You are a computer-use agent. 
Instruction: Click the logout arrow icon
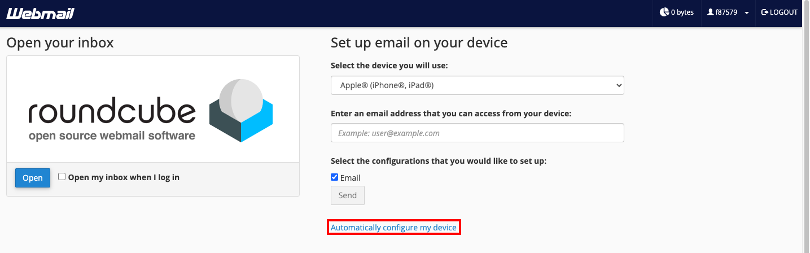(765, 12)
